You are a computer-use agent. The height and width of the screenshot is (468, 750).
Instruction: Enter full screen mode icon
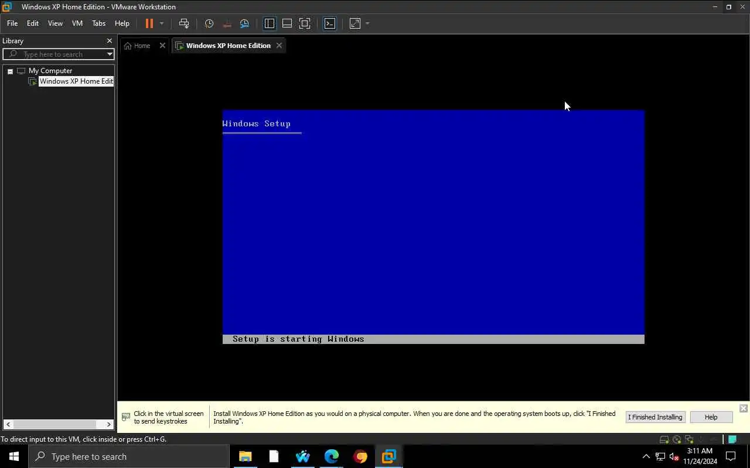tap(305, 23)
